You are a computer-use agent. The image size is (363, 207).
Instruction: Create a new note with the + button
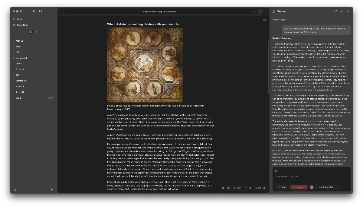point(52,189)
